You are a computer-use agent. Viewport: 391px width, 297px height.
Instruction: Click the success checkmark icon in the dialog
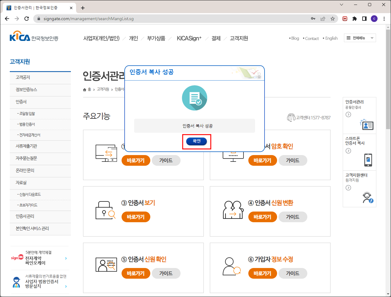click(x=195, y=98)
